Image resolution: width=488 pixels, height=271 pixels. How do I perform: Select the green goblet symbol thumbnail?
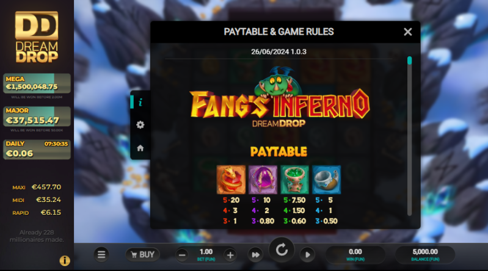point(295,180)
